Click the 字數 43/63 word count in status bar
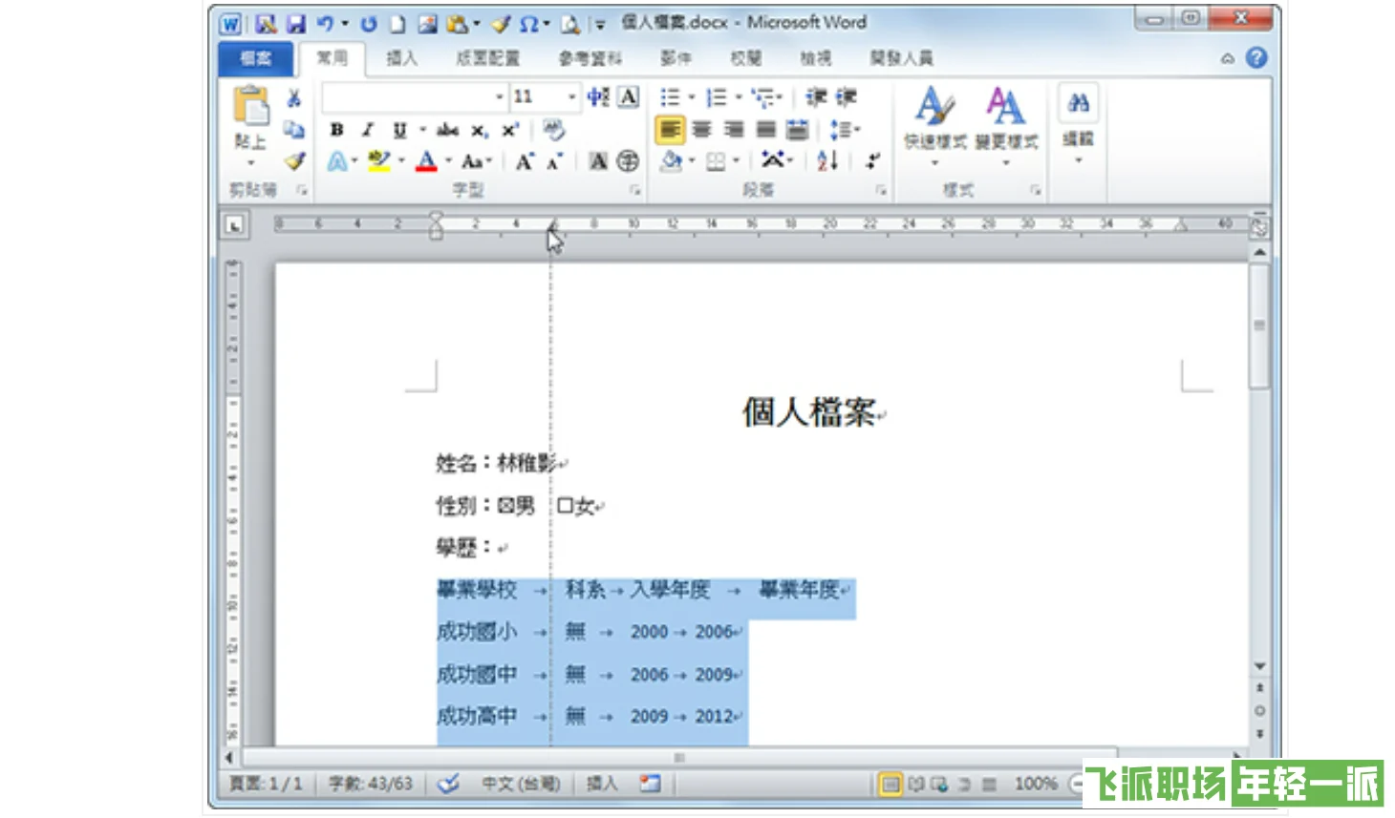The width and height of the screenshot is (1395, 818). coord(371,784)
